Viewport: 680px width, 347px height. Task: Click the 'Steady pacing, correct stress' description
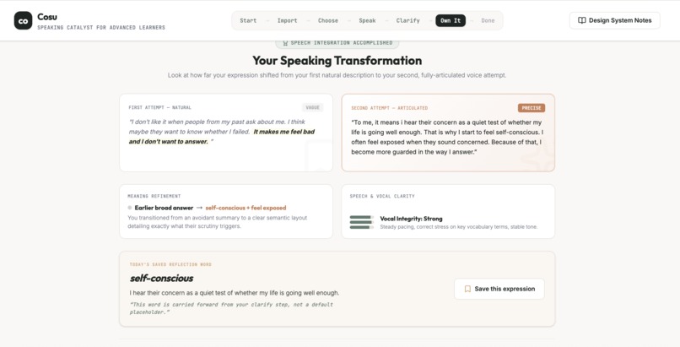(x=458, y=227)
